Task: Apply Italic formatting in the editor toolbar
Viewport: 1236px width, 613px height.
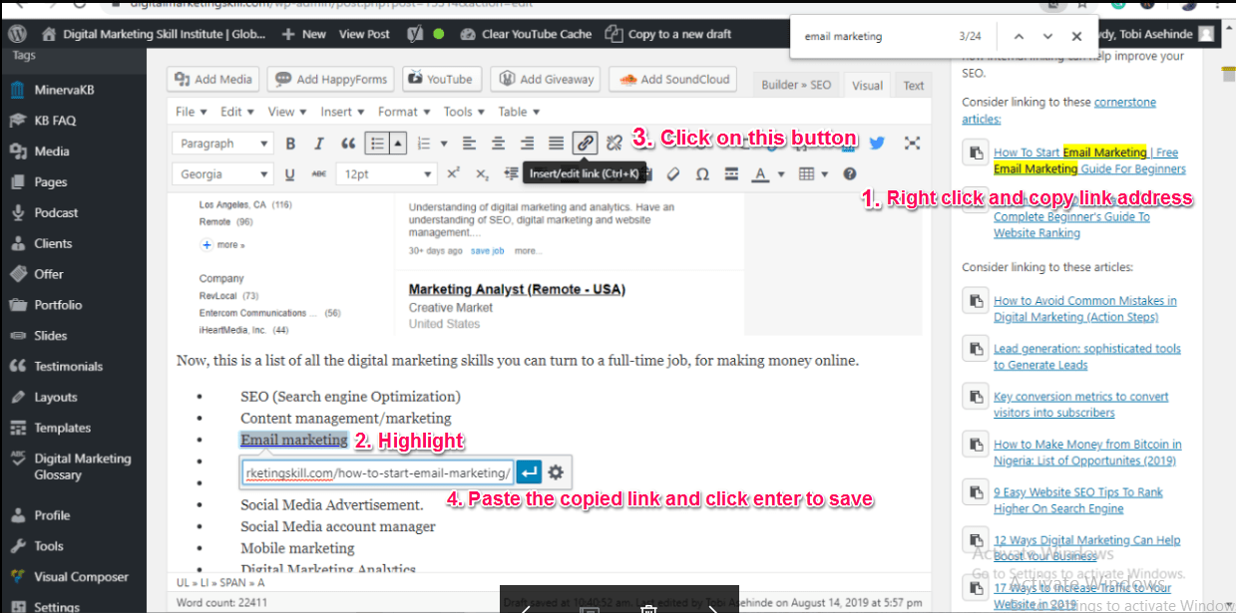Action: (319, 144)
